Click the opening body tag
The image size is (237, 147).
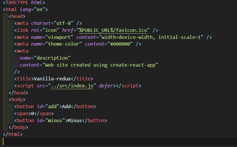(17, 99)
